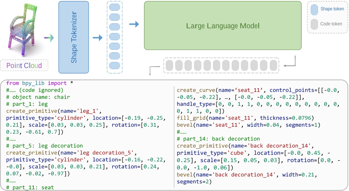Click the blue arrow pointing at the LLM

pos(133,24)
